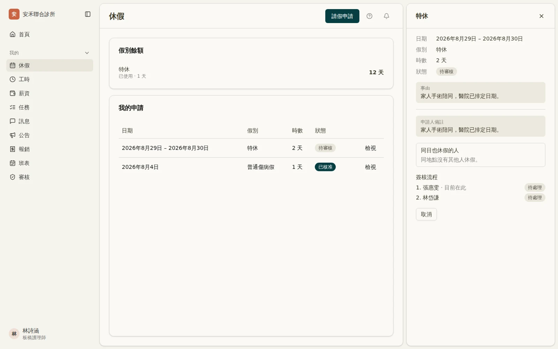Viewport: 558px width, 349px height.
Task: Open 工時 from the sidebar
Action: tap(50, 79)
